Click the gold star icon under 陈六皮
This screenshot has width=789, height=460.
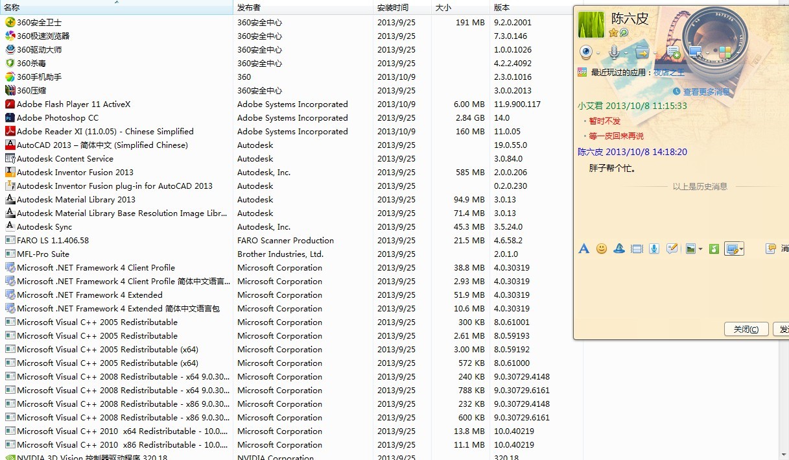[x=613, y=32]
